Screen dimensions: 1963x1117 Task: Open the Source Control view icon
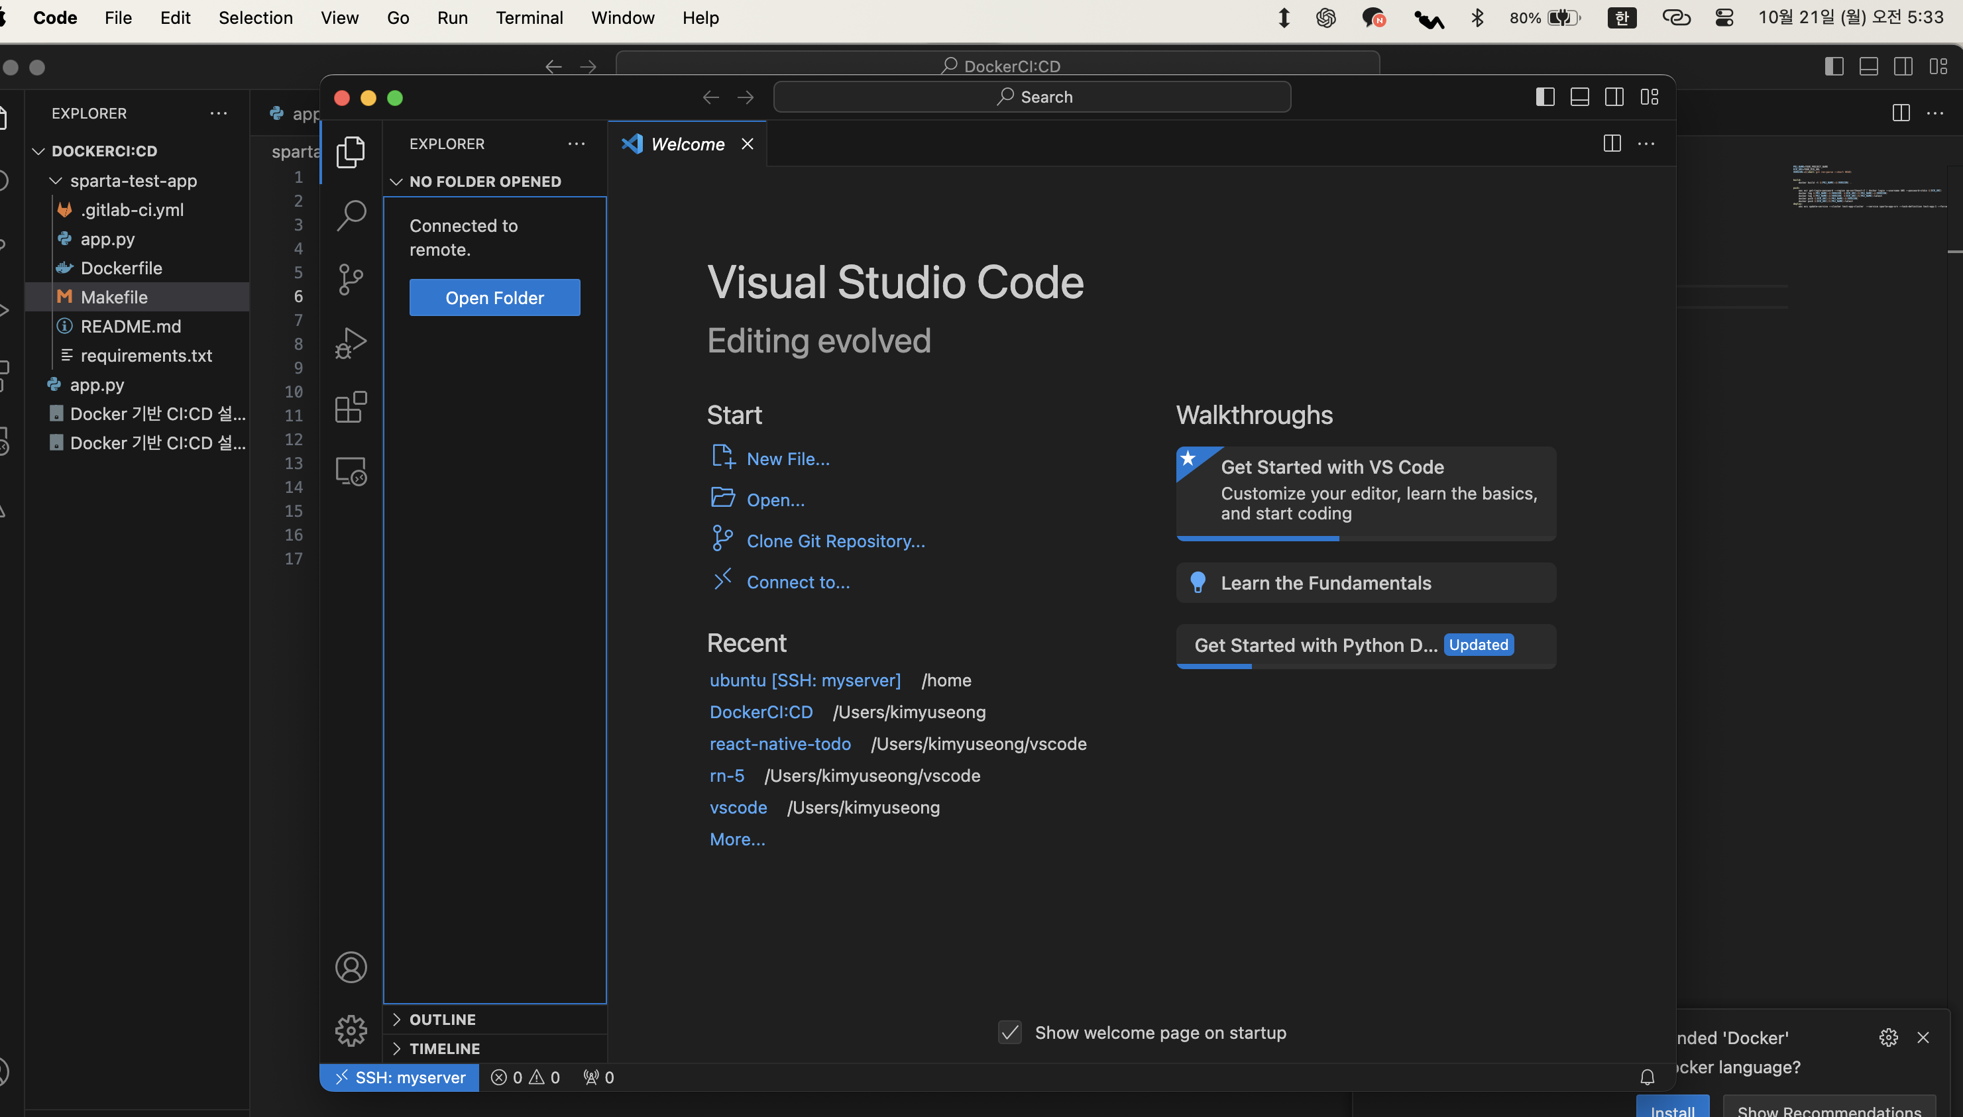tap(351, 280)
